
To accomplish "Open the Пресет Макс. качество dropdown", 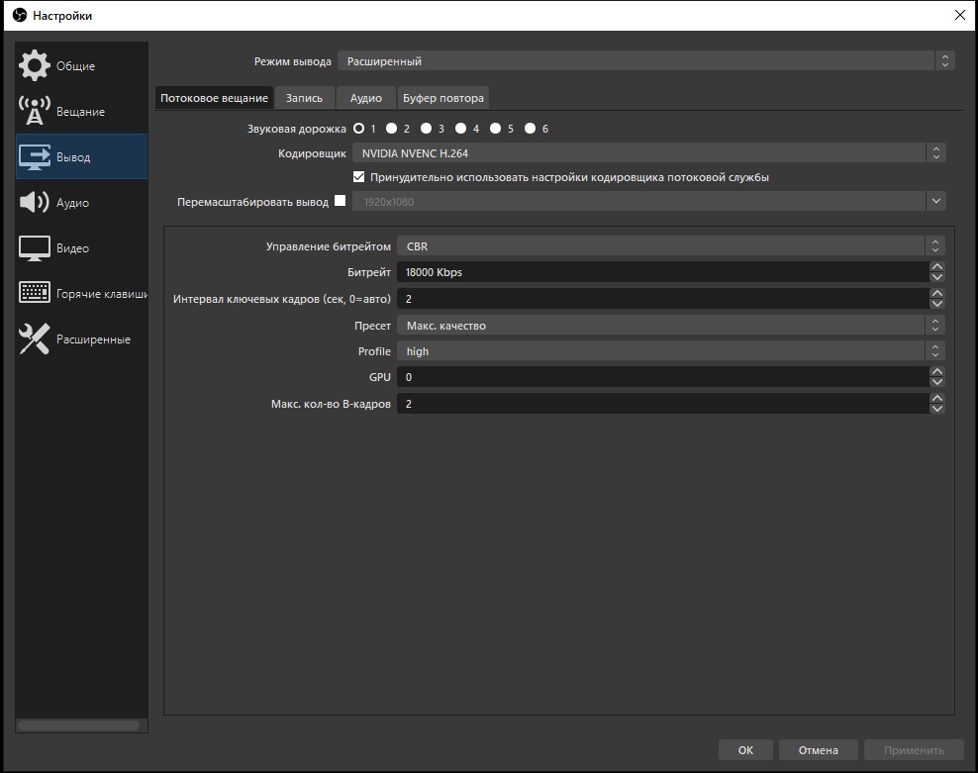I will [x=670, y=325].
